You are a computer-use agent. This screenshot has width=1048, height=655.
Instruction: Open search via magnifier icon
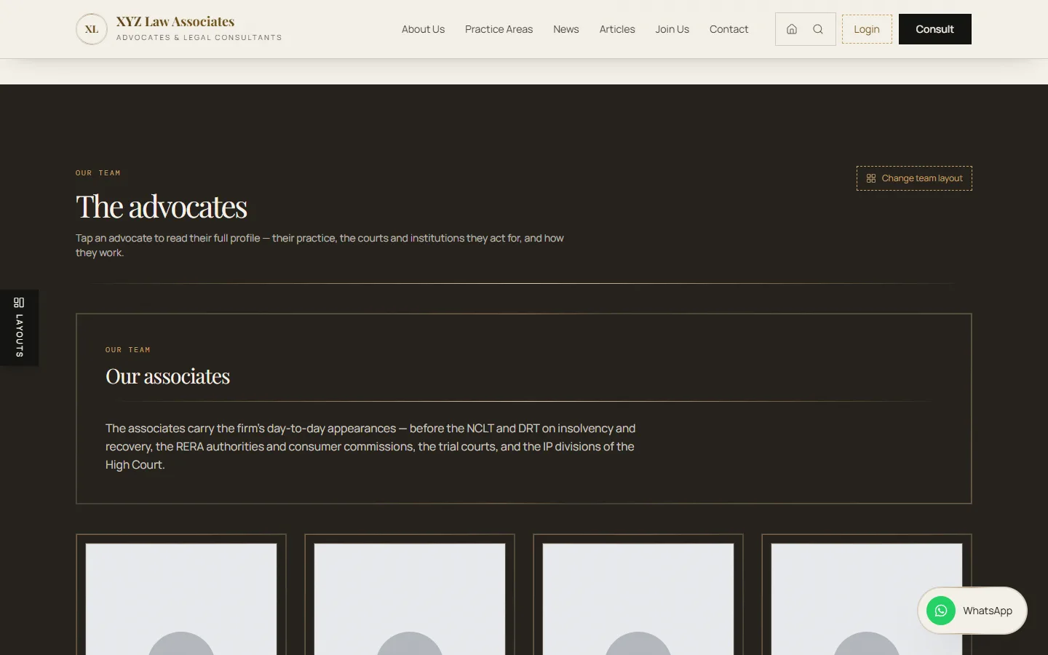818,29
